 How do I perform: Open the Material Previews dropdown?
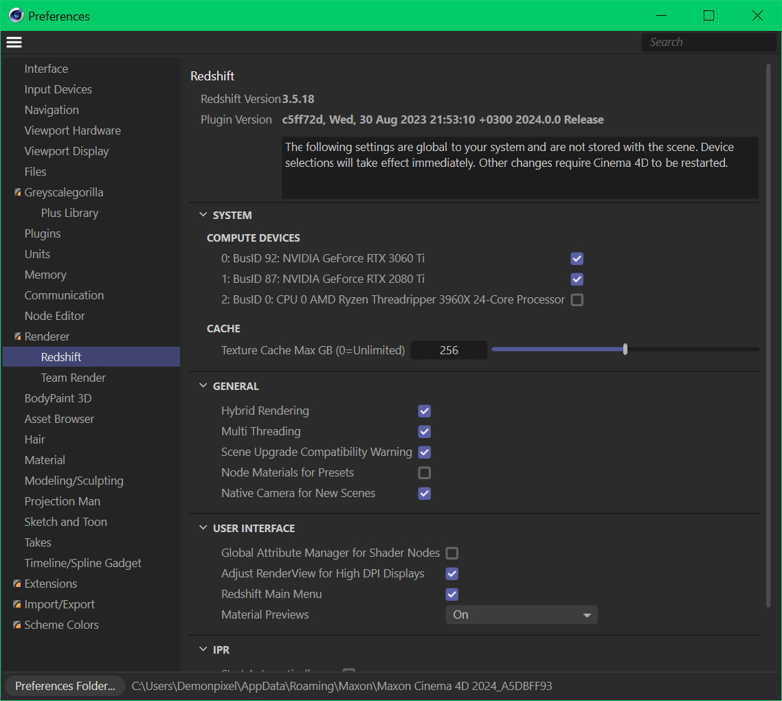click(521, 614)
